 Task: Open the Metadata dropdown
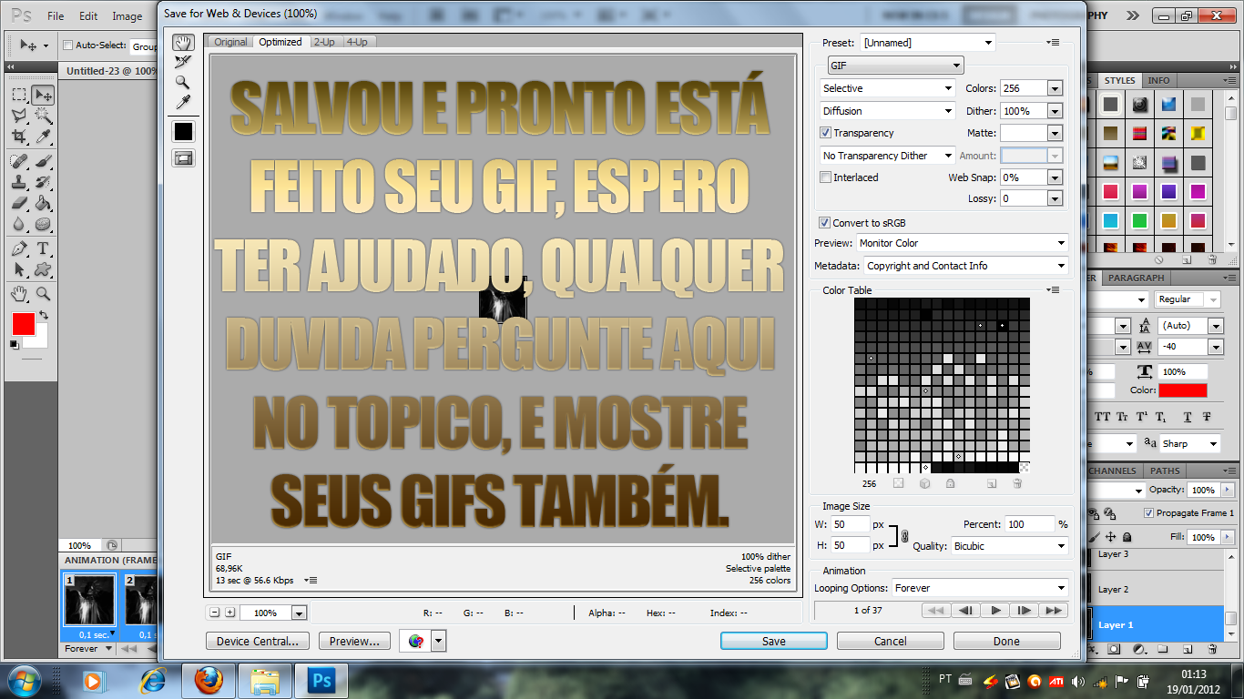[x=965, y=266]
